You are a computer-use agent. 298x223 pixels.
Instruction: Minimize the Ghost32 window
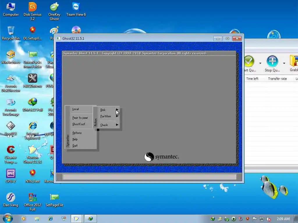(x=218, y=39)
